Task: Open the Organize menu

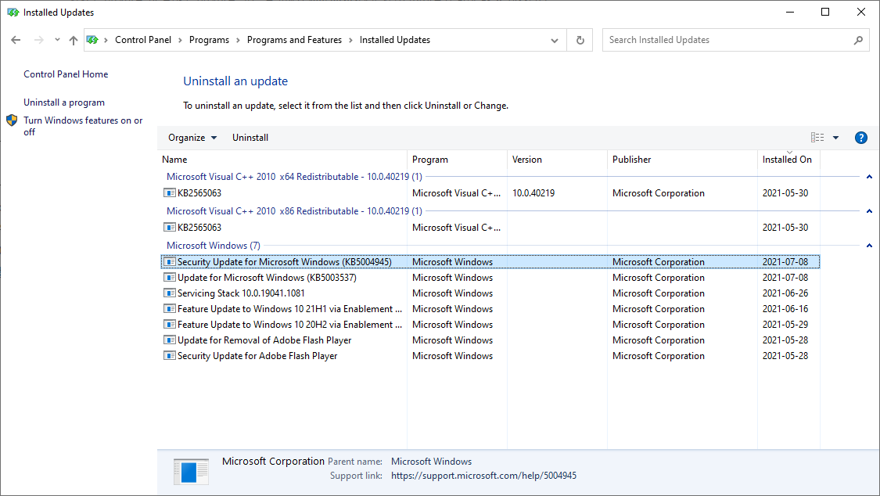Action: tap(192, 138)
